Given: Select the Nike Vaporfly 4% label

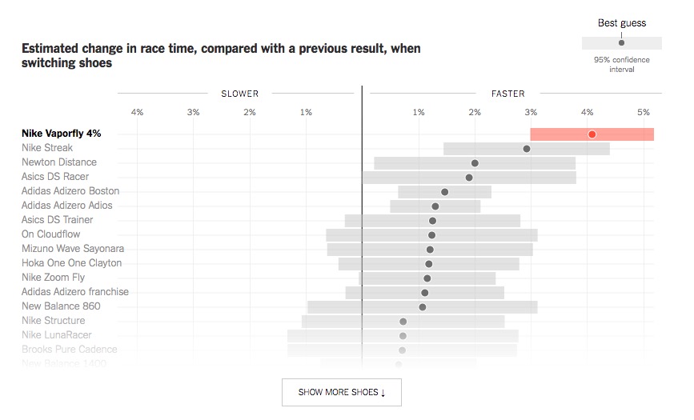Looking at the screenshot, I should click(x=62, y=134).
